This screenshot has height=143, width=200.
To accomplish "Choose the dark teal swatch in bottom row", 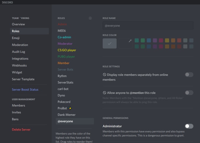I will [x=137, y=46].
